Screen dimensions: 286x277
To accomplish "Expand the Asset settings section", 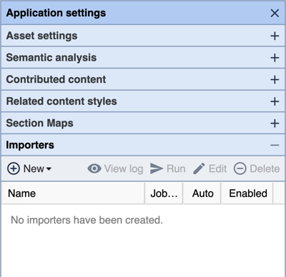I will click(x=275, y=36).
